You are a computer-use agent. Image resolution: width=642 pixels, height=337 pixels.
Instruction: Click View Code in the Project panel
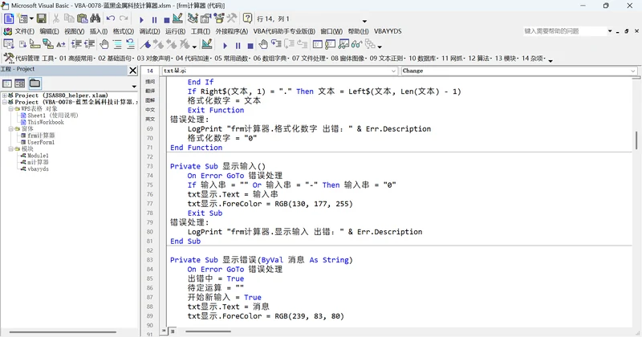coord(7,83)
